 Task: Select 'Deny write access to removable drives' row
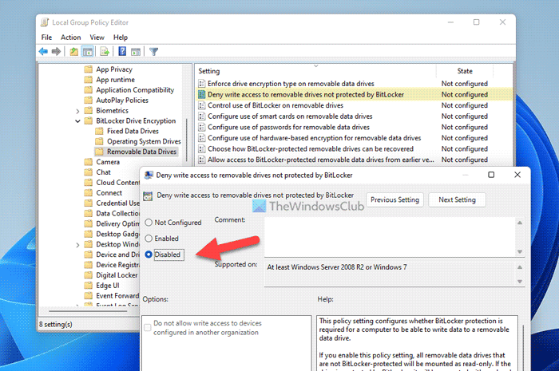(x=355, y=95)
